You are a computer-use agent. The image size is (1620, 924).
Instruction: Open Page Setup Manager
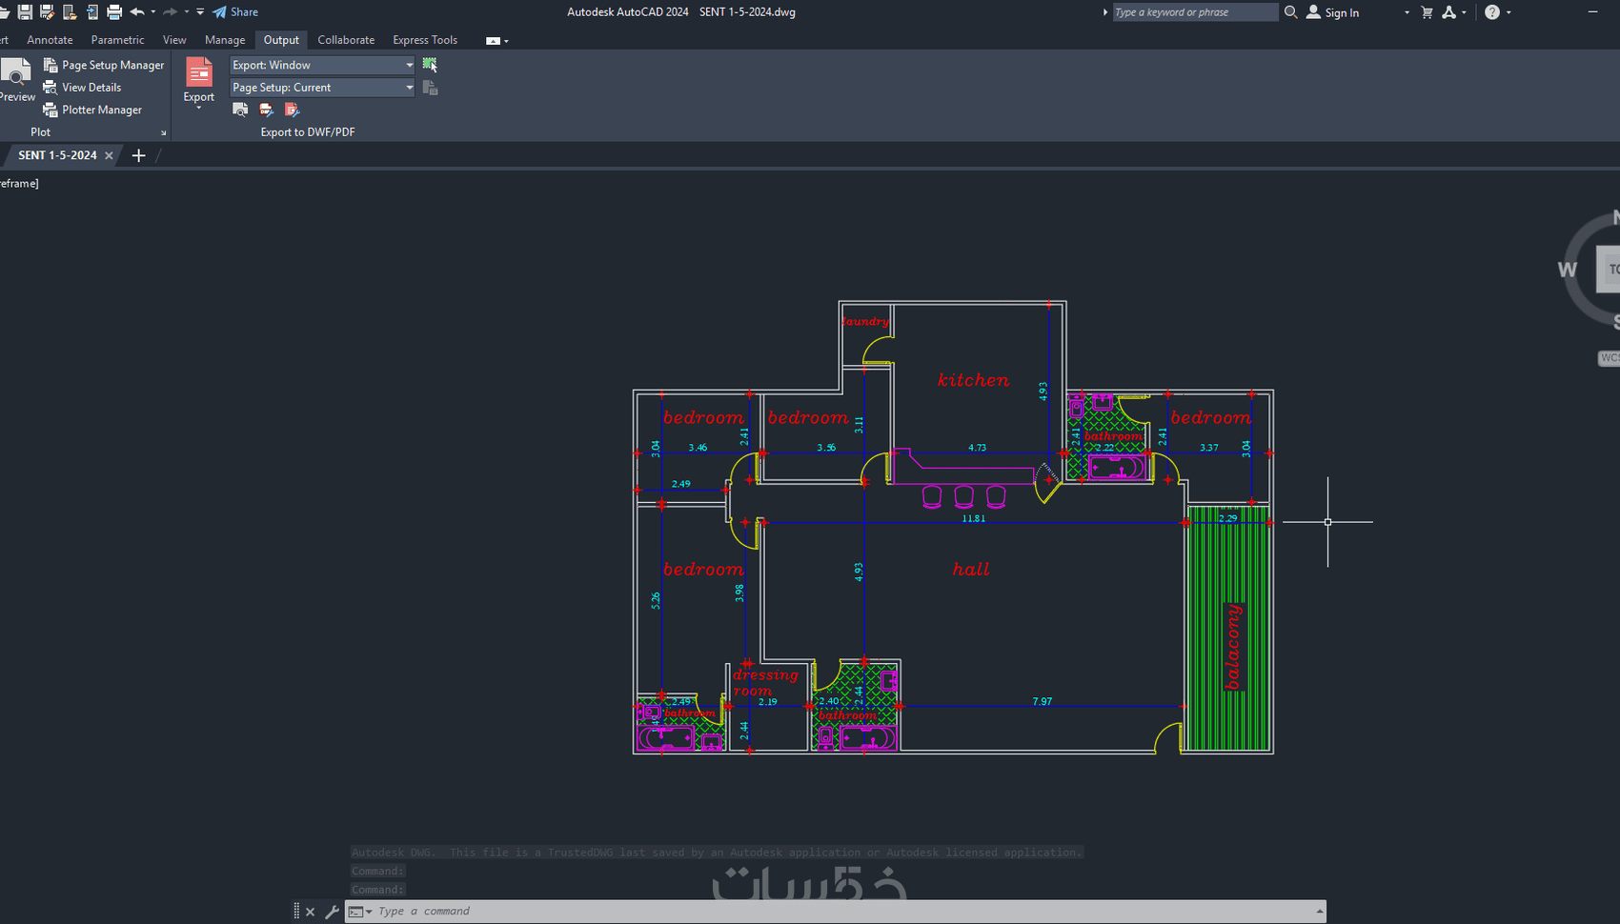[104, 65]
